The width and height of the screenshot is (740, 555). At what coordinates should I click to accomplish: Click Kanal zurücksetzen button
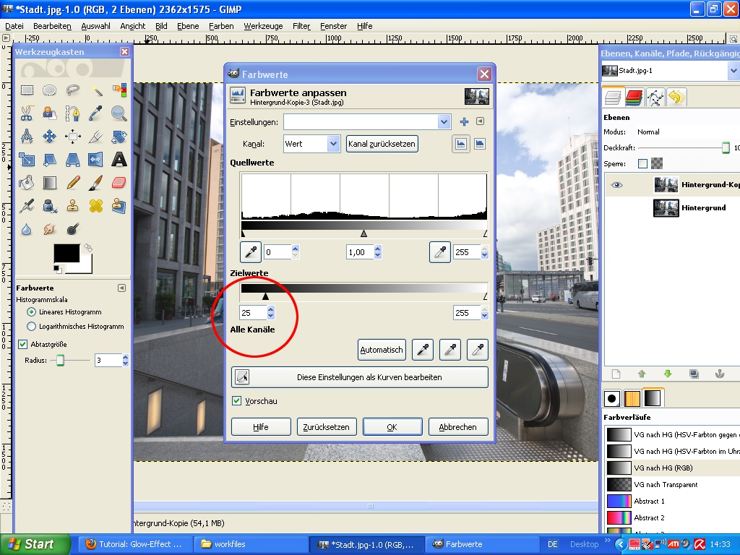382,144
